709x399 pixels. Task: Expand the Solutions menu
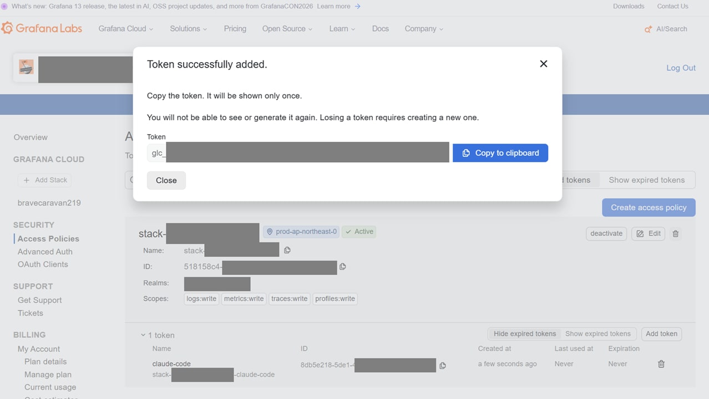point(189,29)
